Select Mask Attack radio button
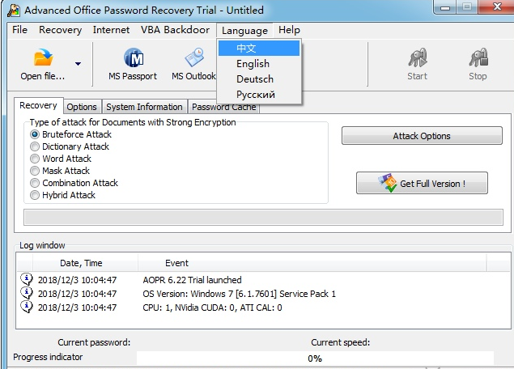 (x=35, y=171)
